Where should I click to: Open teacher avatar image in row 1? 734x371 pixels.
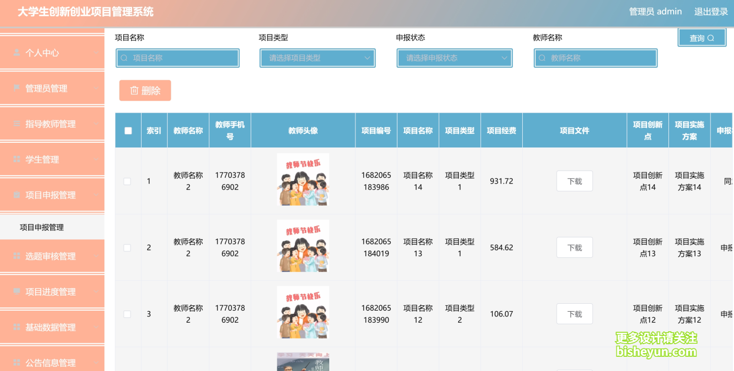(303, 179)
